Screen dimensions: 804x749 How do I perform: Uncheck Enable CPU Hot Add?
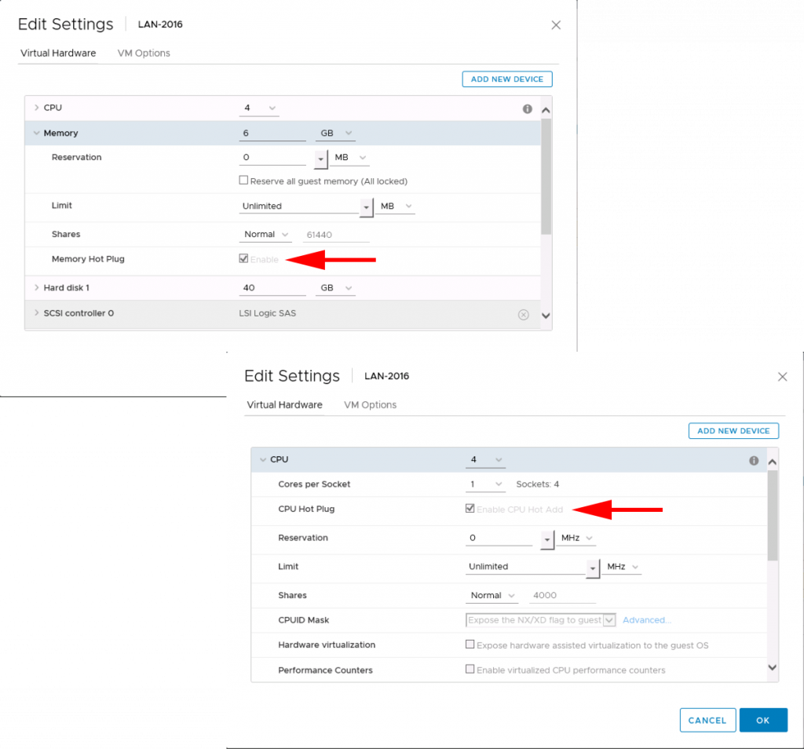pyautogui.click(x=470, y=509)
